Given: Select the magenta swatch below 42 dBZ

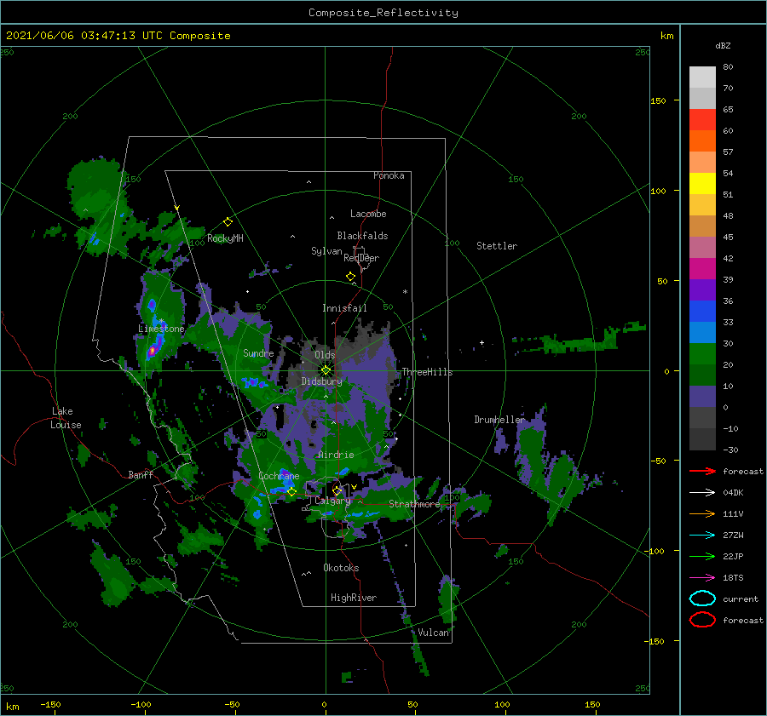Looking at the screenshot, I should 702,268.
